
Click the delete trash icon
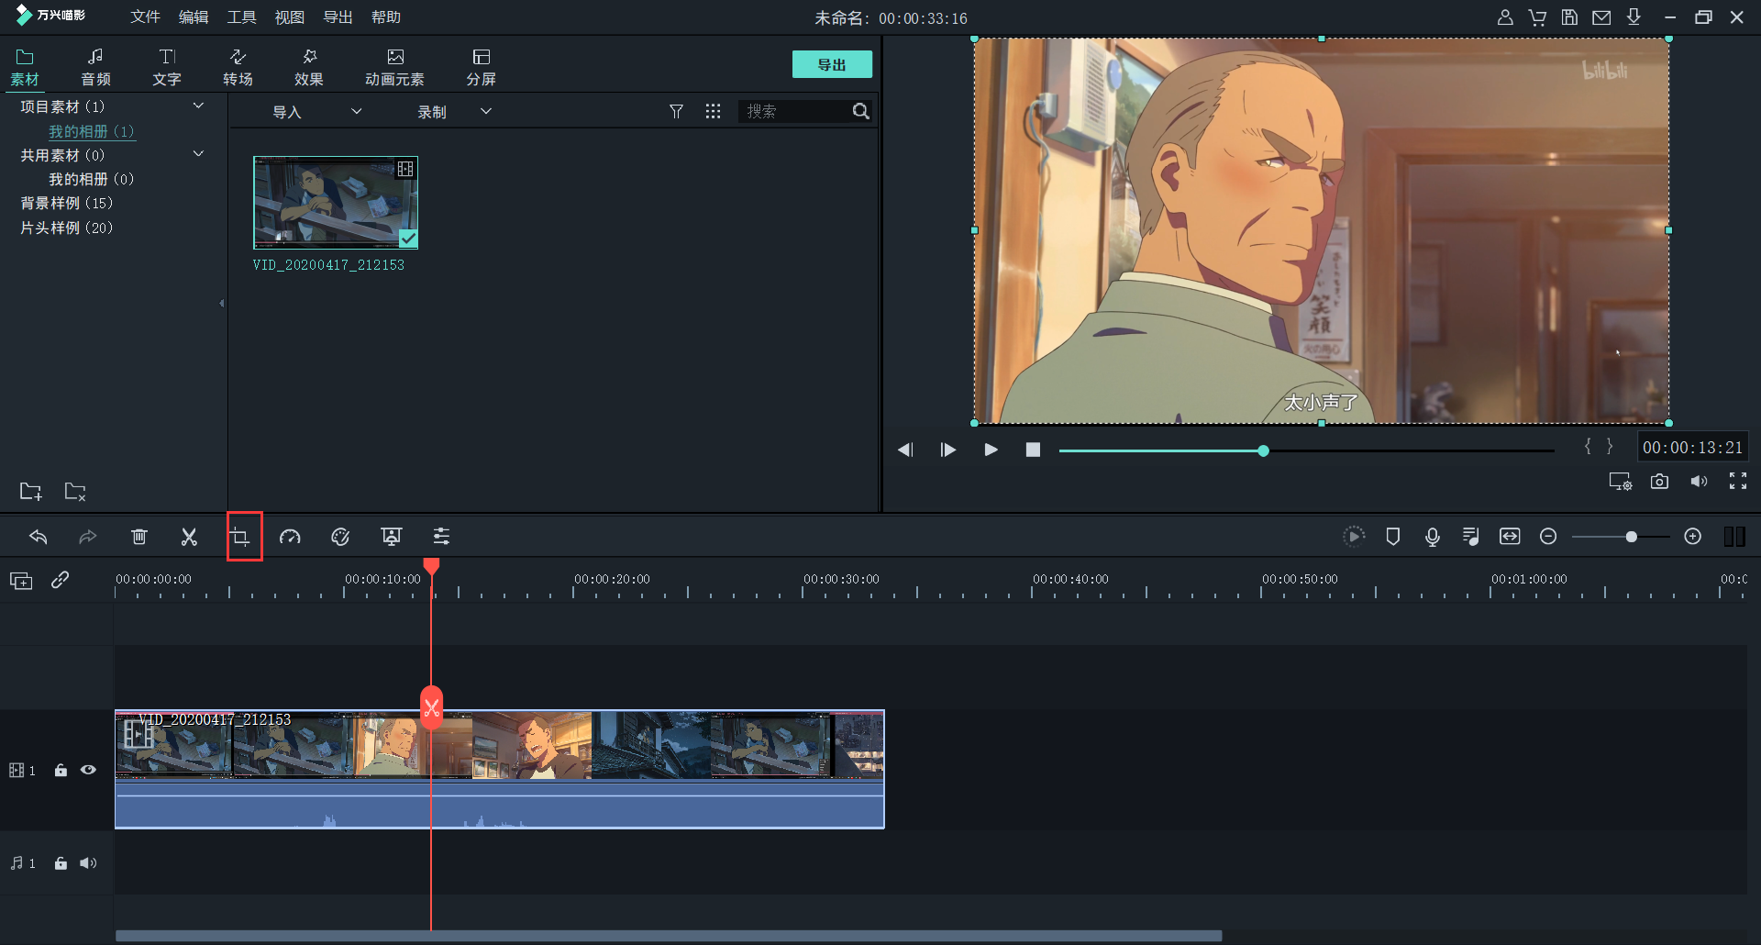point(138,537)
